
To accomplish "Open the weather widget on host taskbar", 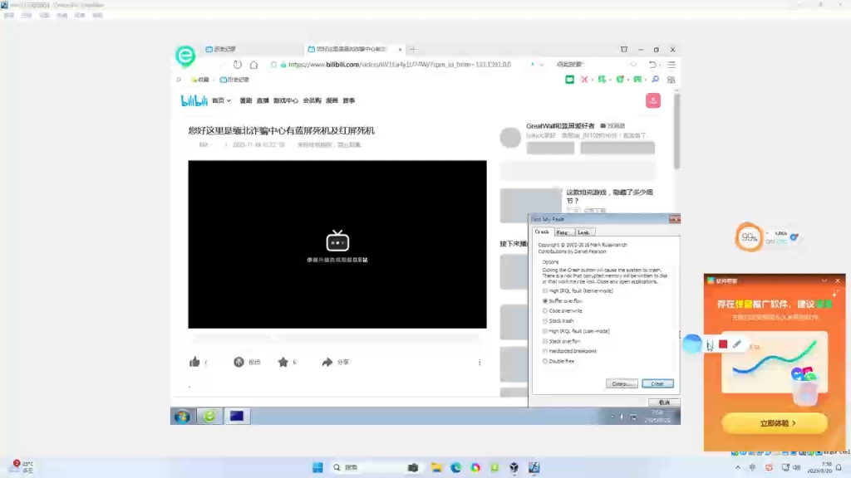I will point(22,467).
